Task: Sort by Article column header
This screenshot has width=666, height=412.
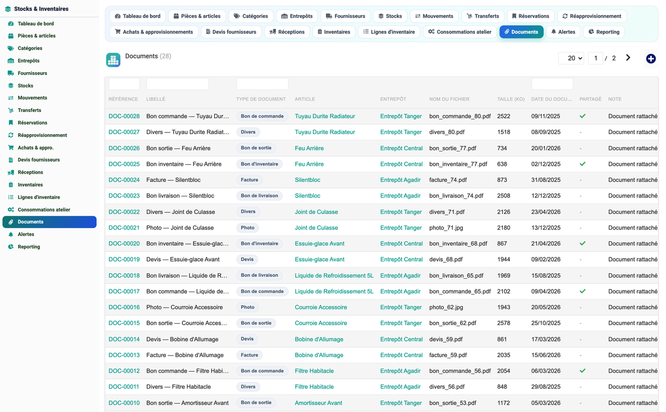Action: point(305,99)
